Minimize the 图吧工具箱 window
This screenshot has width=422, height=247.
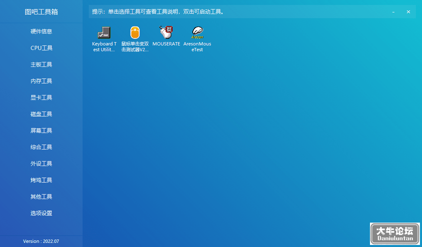(393, 12)
